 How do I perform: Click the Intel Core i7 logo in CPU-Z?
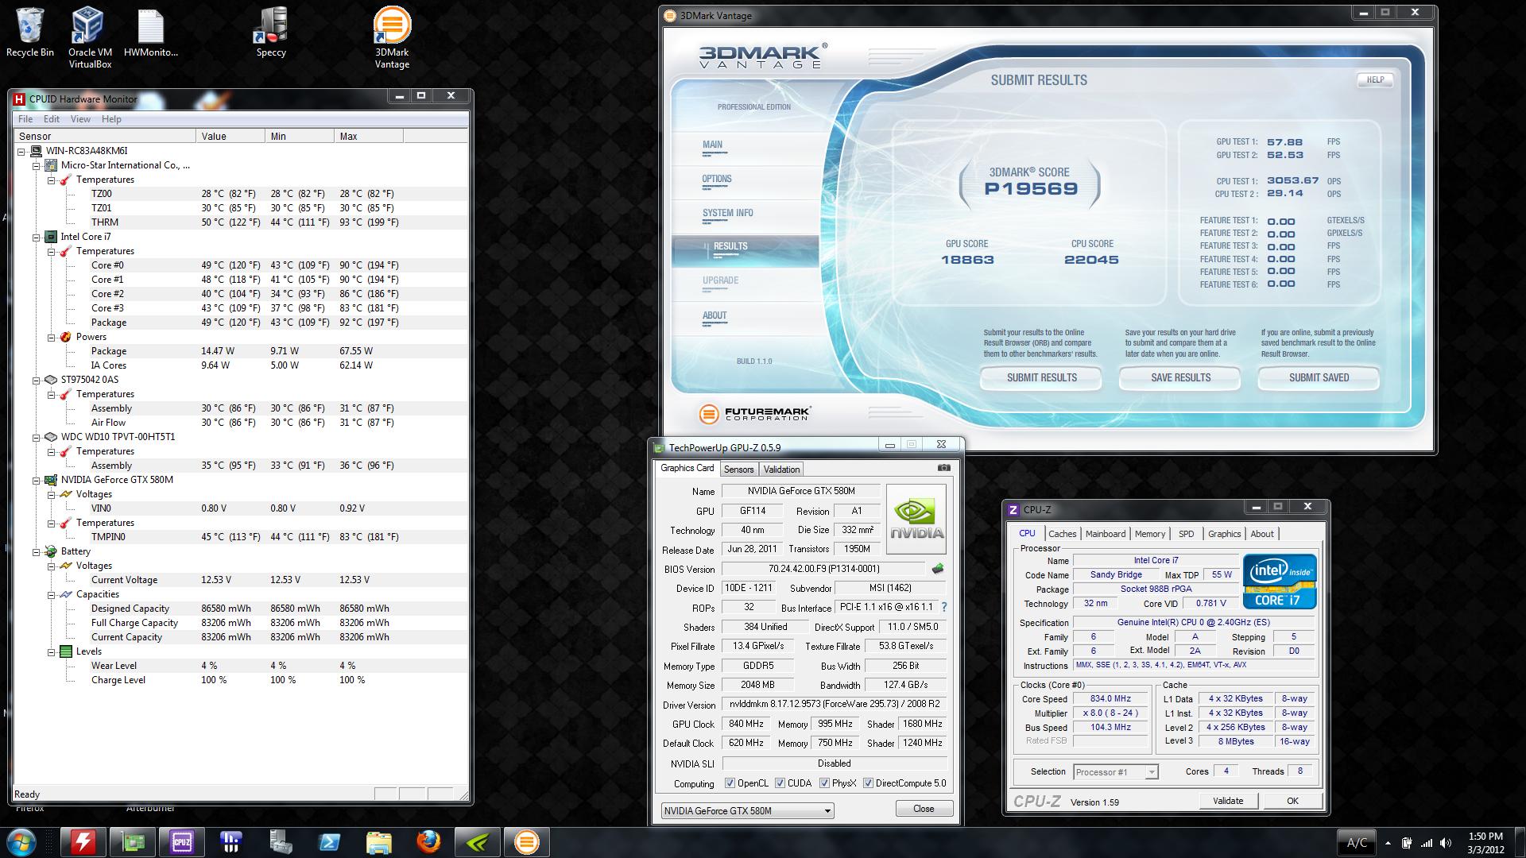click(x=1280, y=582)
